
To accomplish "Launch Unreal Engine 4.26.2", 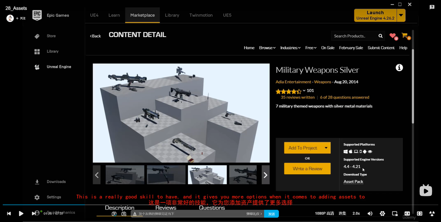I will 375,15.
